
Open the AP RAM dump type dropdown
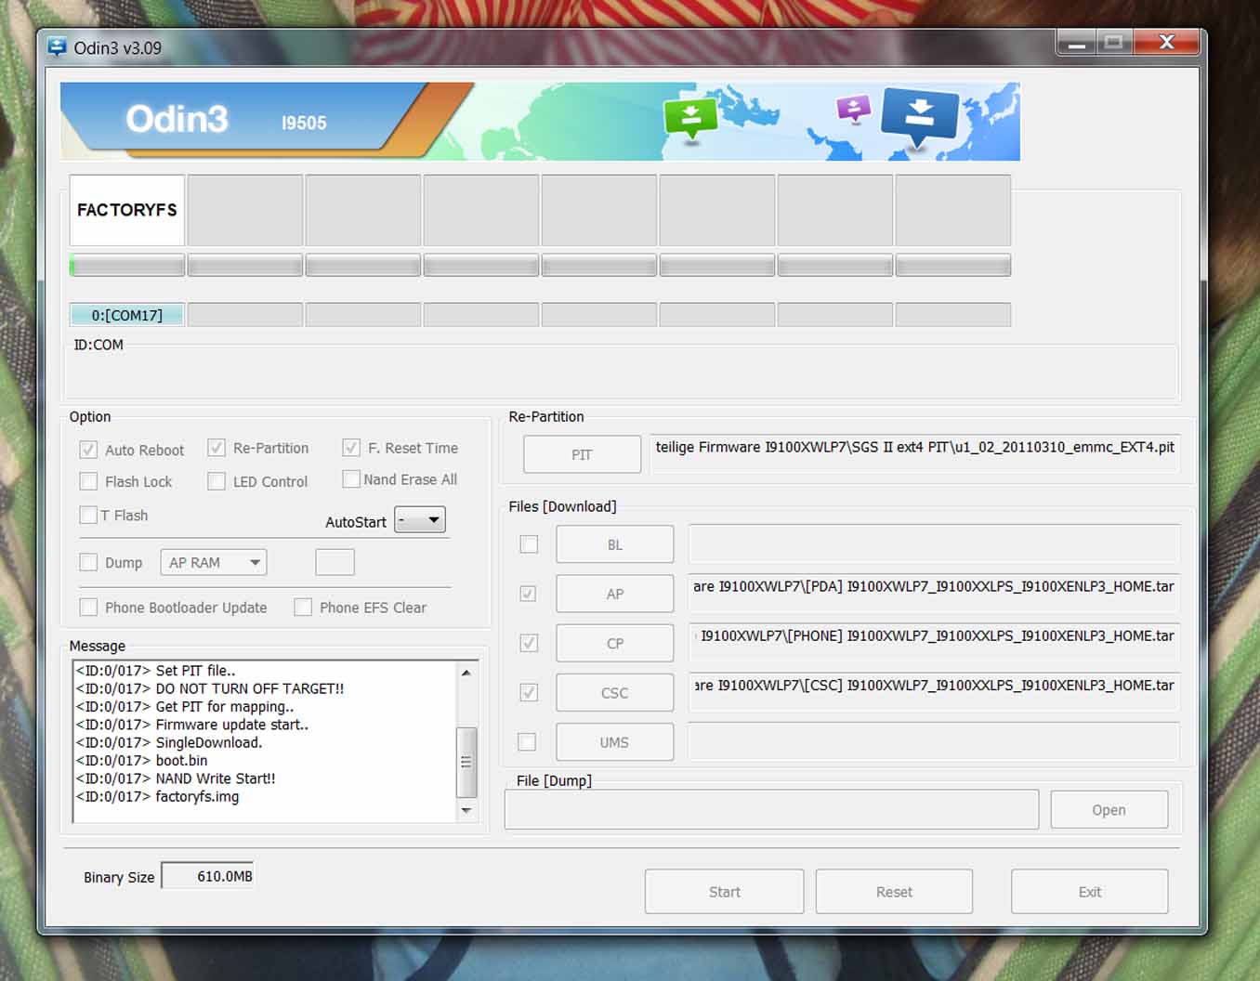click(214, 562)
